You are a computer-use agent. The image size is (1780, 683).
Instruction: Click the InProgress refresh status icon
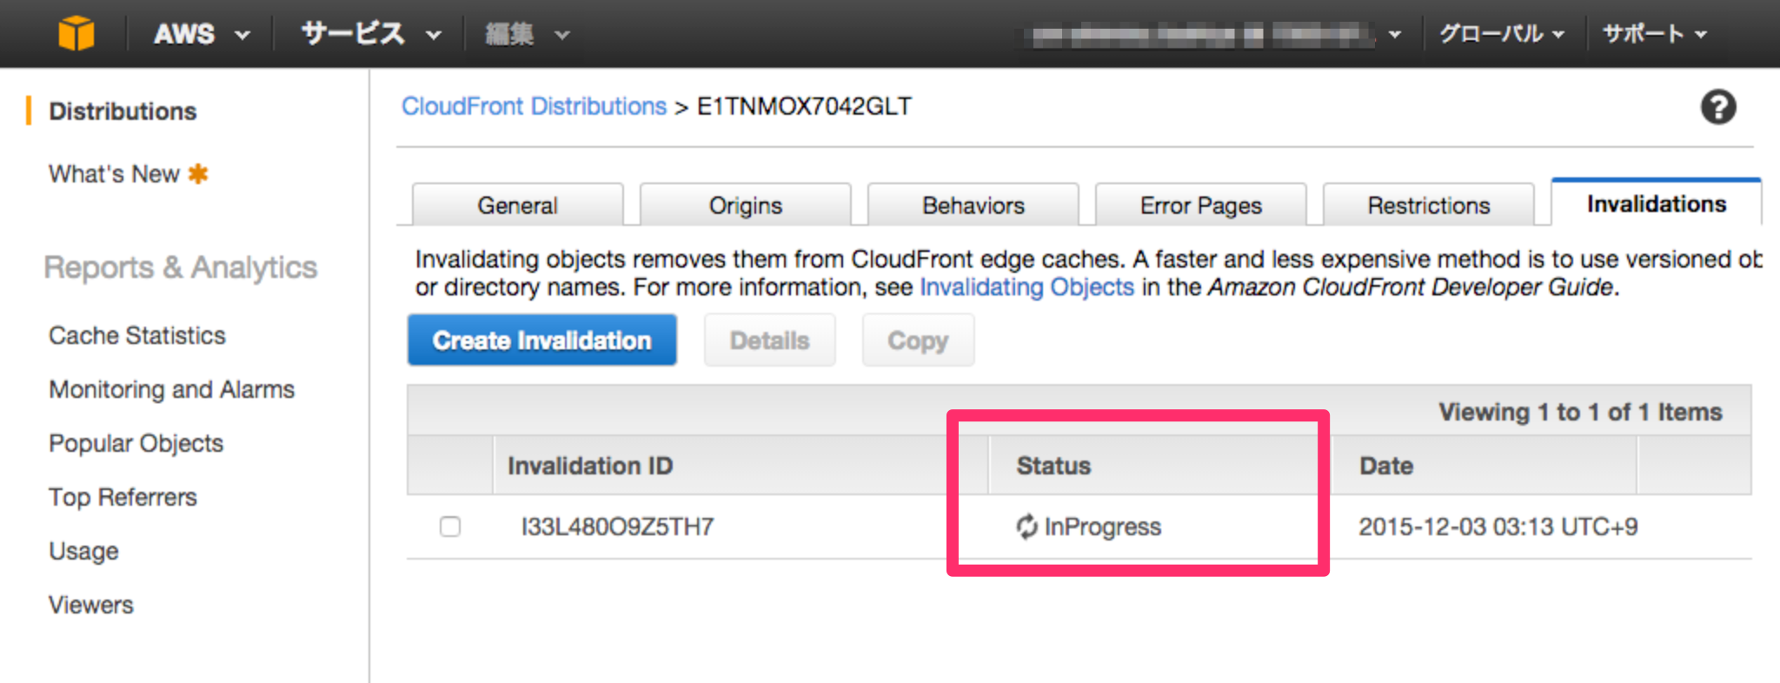pos(1026,527)
